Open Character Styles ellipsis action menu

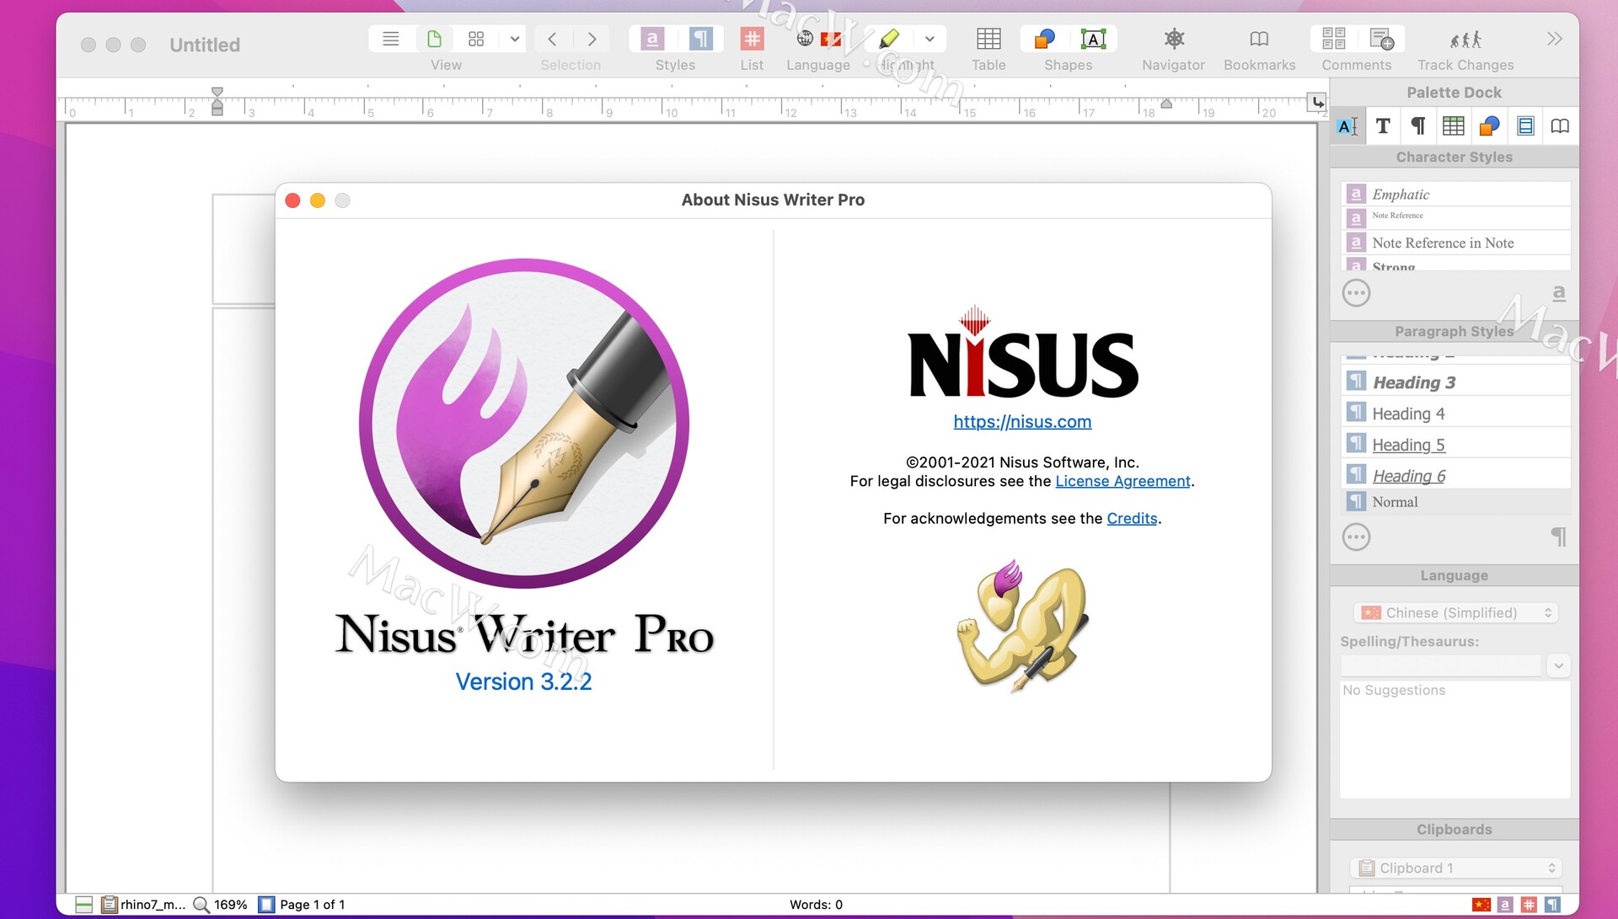pos(1356,293)
